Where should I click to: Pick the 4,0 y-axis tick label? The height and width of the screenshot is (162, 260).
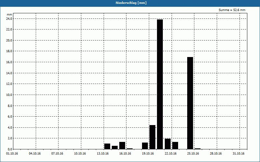10,127
